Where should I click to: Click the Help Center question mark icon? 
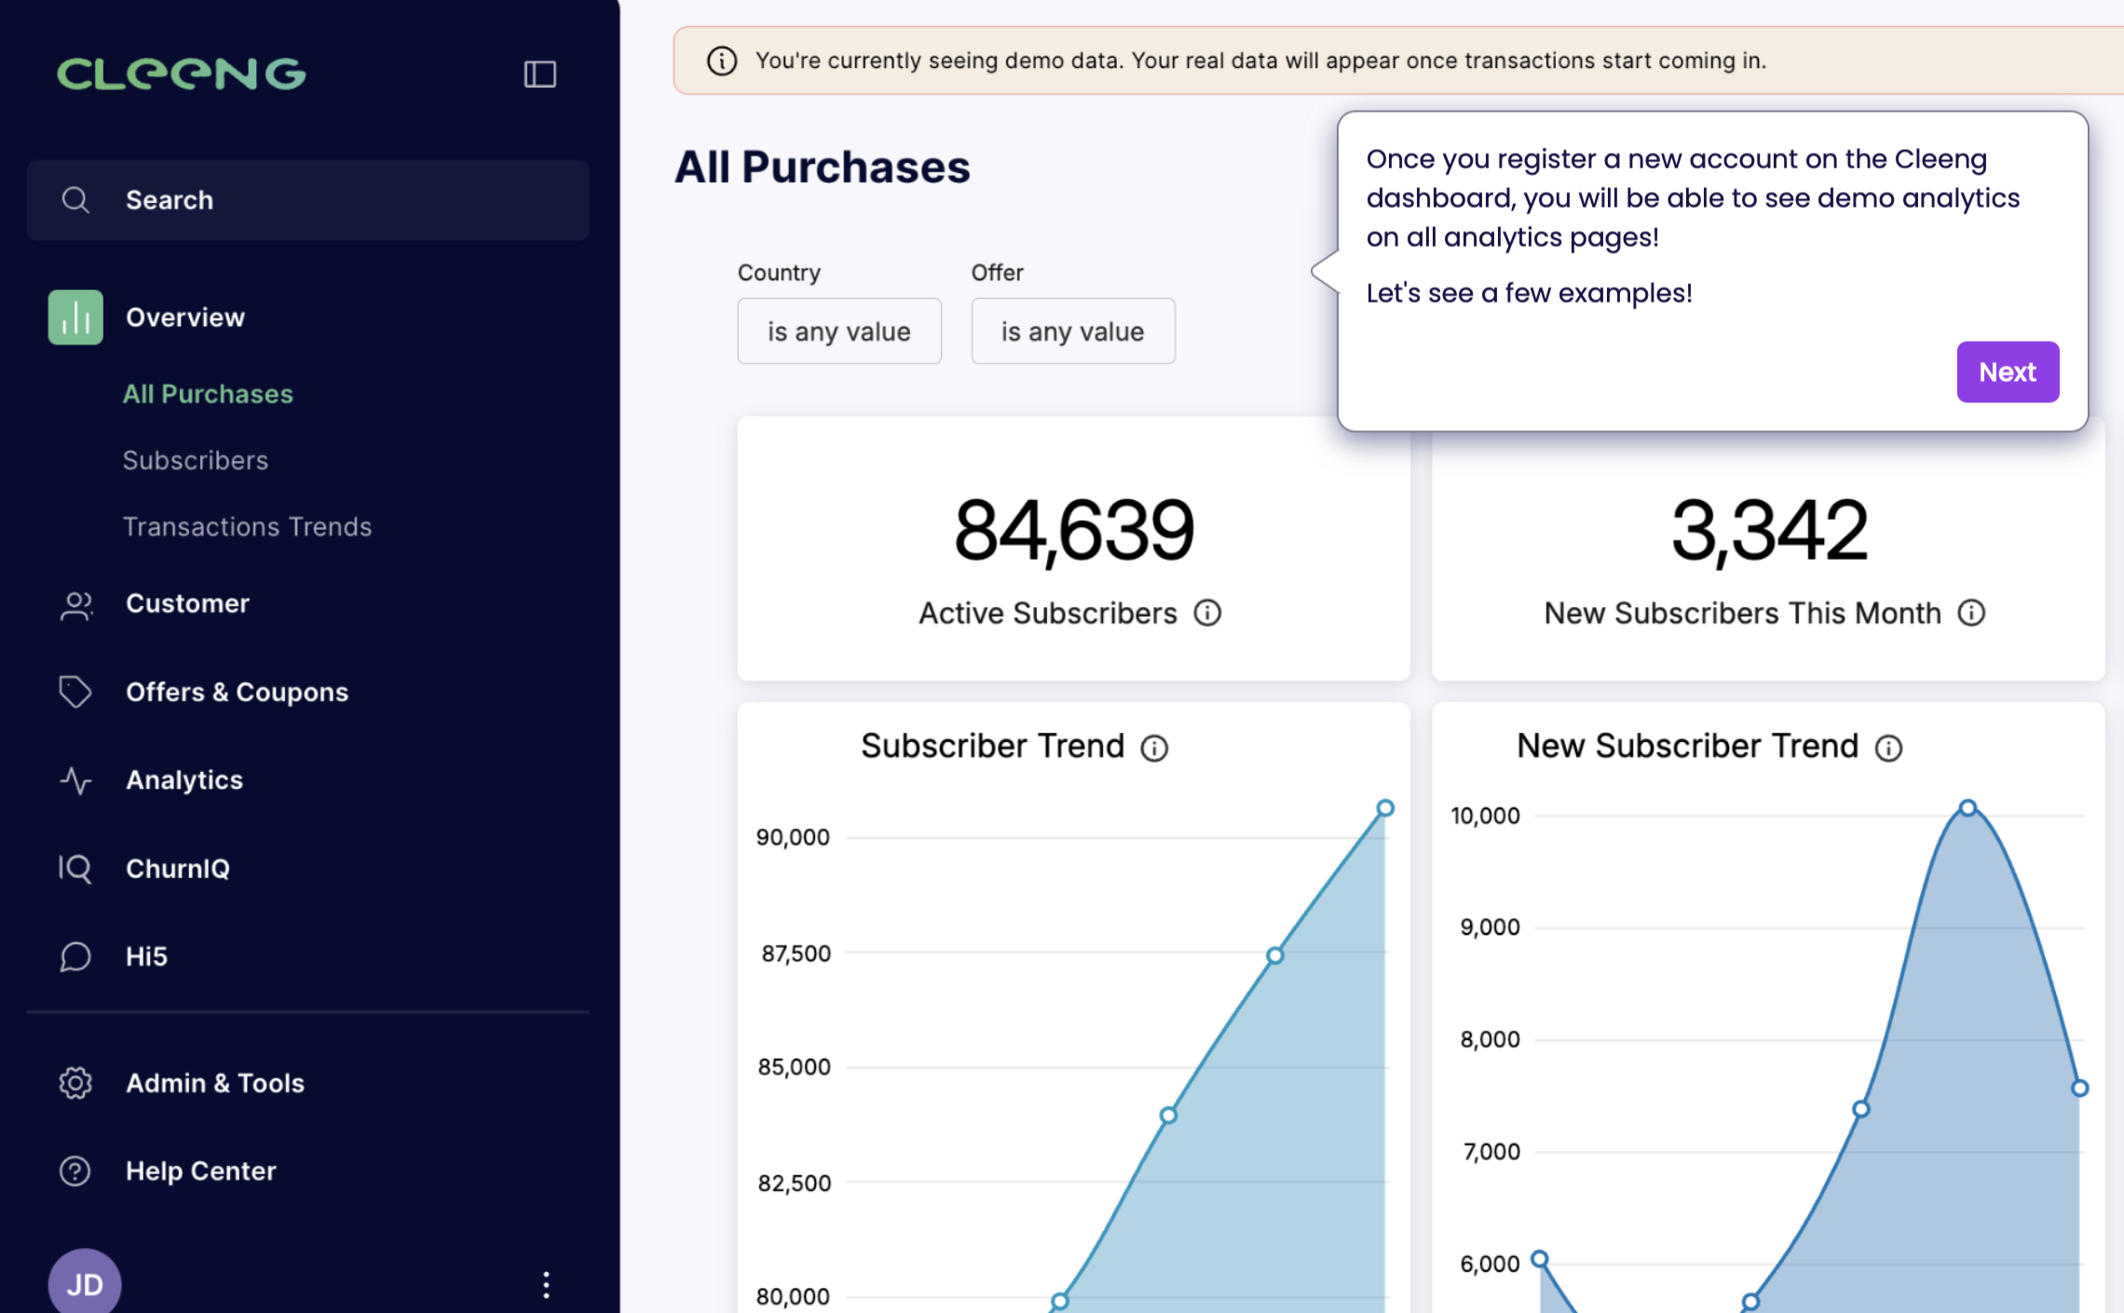tap(75, 1171)
